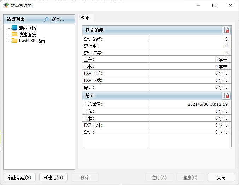This screenshot has width=239, height=185.
Task: Select the My Computer monitor icon
Action: click(x=14, y=28)
